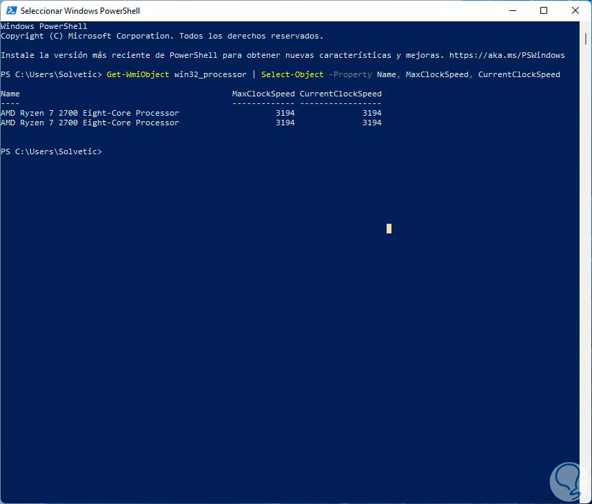Click the 'Get-WmiObject' command text
Viewport: 592px width, 504px height.
[138, 74]
